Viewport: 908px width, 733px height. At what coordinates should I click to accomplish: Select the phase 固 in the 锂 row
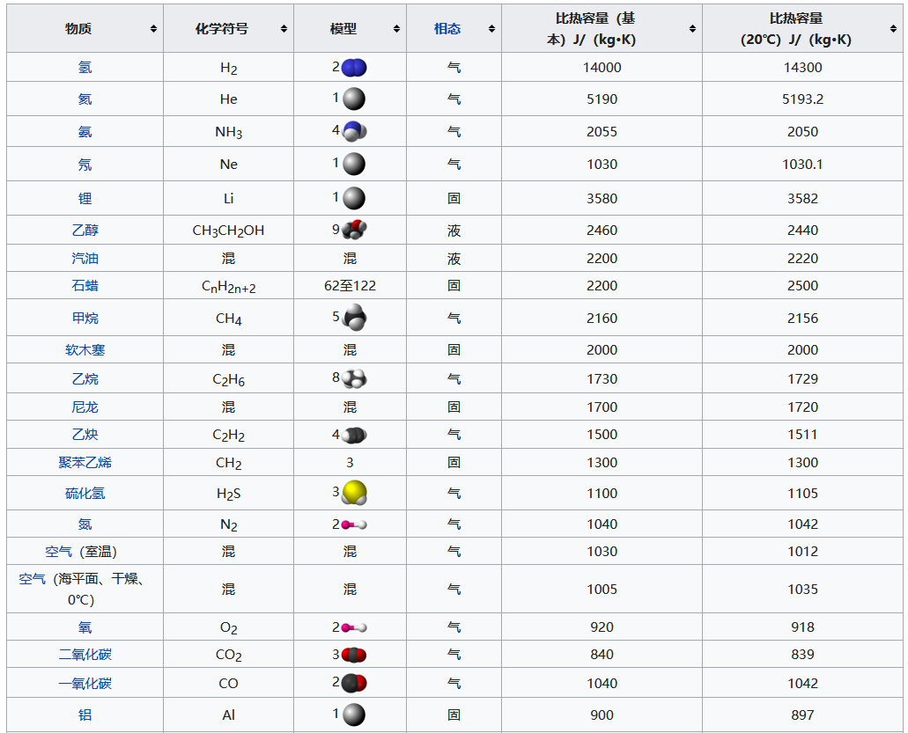click(x=454, y=199)
